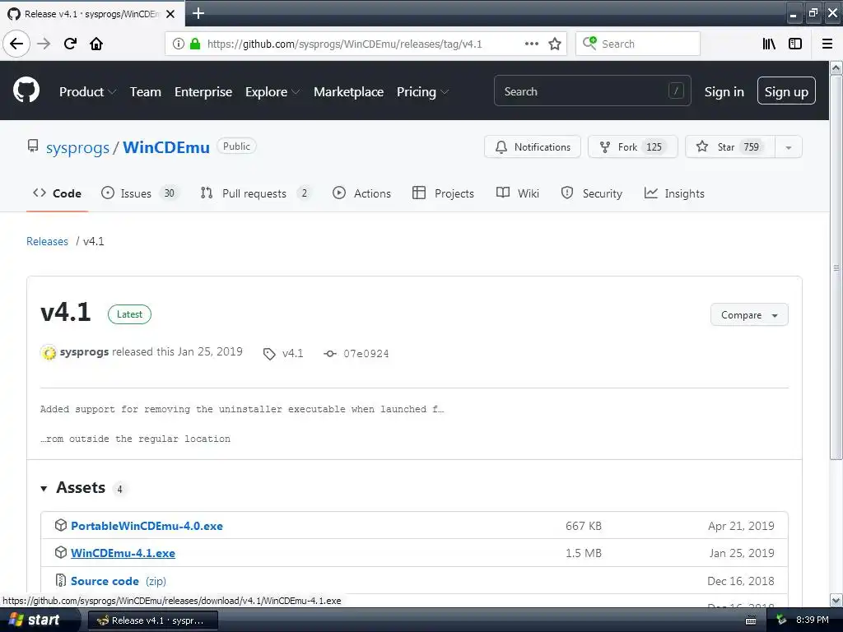Click the Sign up button

(x=786, y=91)
